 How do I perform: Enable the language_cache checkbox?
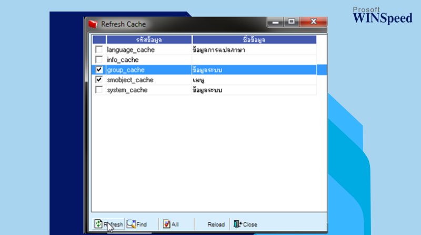(x=99, y=49)
